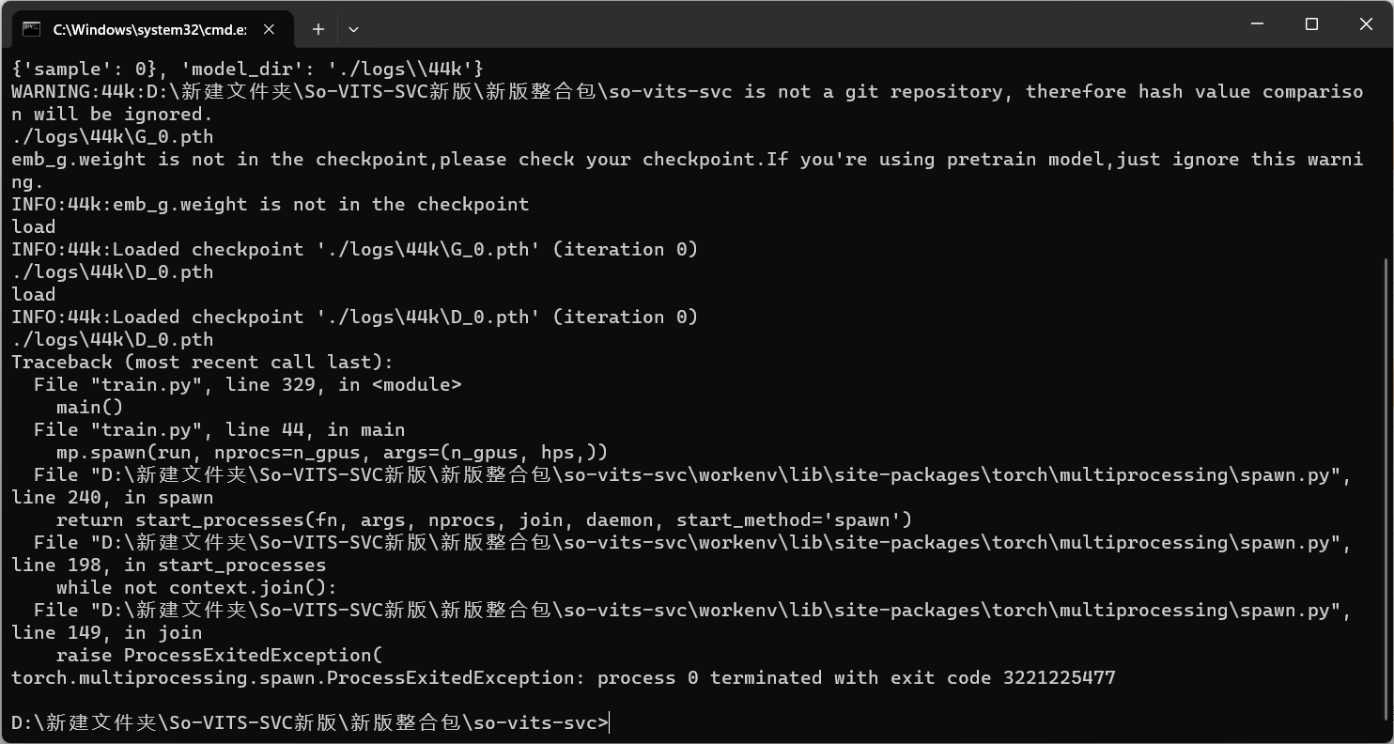Open a new tab with the plus icon
1394x744 pixels.
[x=318, y=29]
